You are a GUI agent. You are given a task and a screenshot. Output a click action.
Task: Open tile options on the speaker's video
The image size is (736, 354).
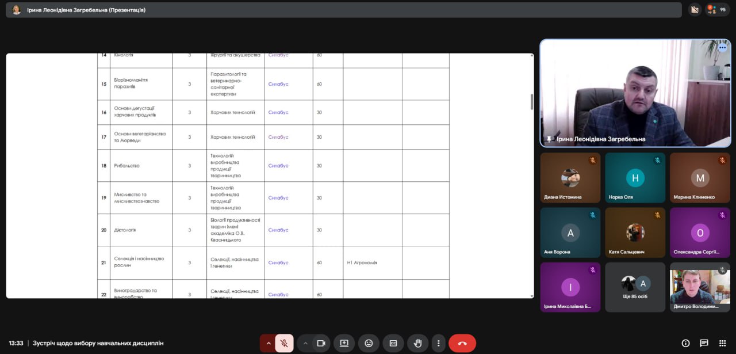[x=722, y=48]
